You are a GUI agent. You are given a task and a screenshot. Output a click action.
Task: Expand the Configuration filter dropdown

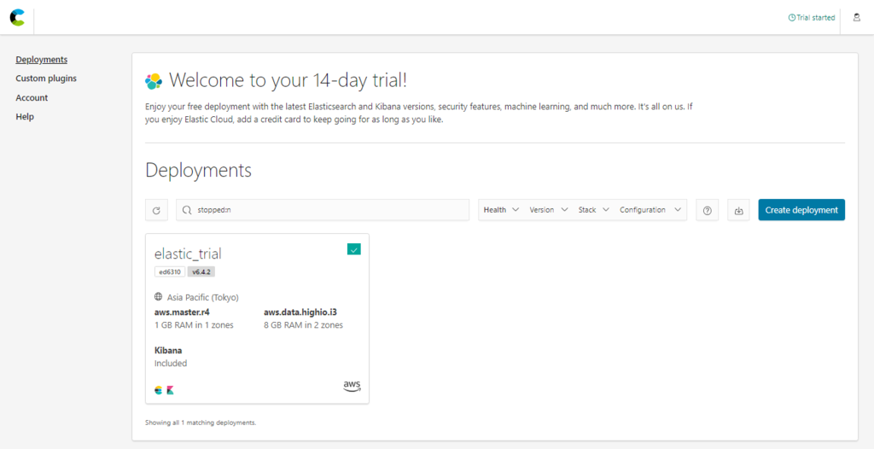(650, 210)
